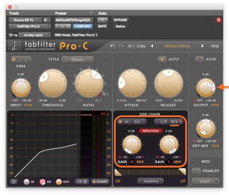Image resolution: width=229 pixels, height=195 pixels.
Task: Open no key input dropdown
Action: click(35, 35)
